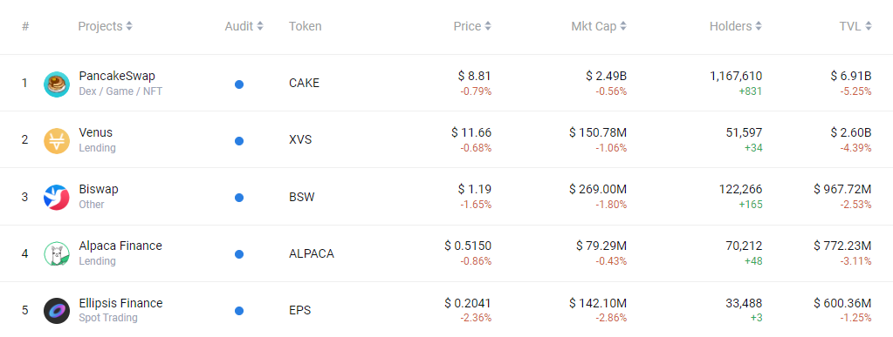The height and width of the screenshot is (337, 893).
Task: Sort by Audit column arrows
Action: point(260,26)
